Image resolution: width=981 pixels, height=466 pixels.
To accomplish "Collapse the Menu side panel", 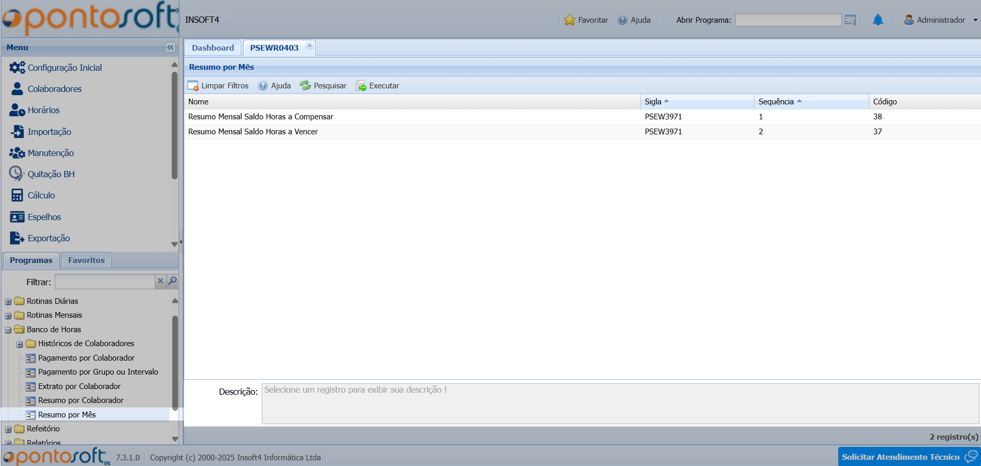I will pyautogui.click(x=170, y=48).
